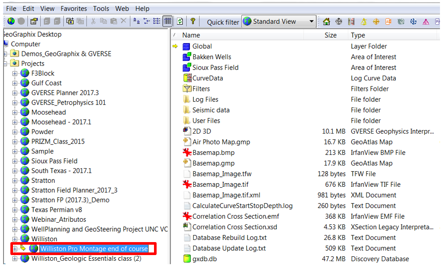443x265 pixels.
Task: Select the Database Rebuild Log.txt file
Action: [x=229, y=238]
